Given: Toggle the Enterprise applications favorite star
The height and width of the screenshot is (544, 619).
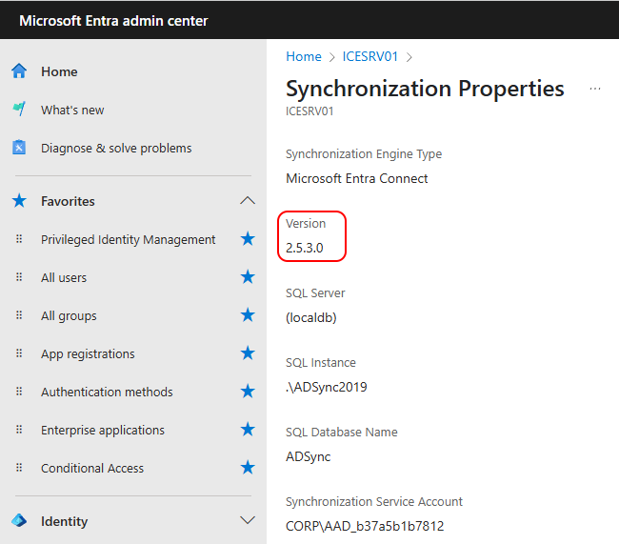Looking at the screenshot, I should (248, 430).
